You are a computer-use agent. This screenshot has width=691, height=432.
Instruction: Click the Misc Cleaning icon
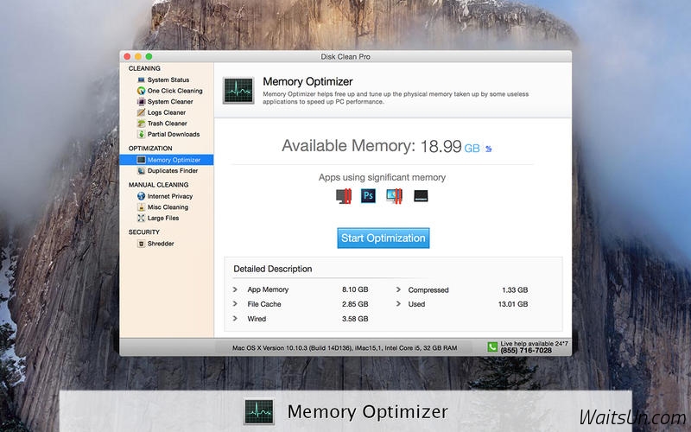(x=141, y=207)
